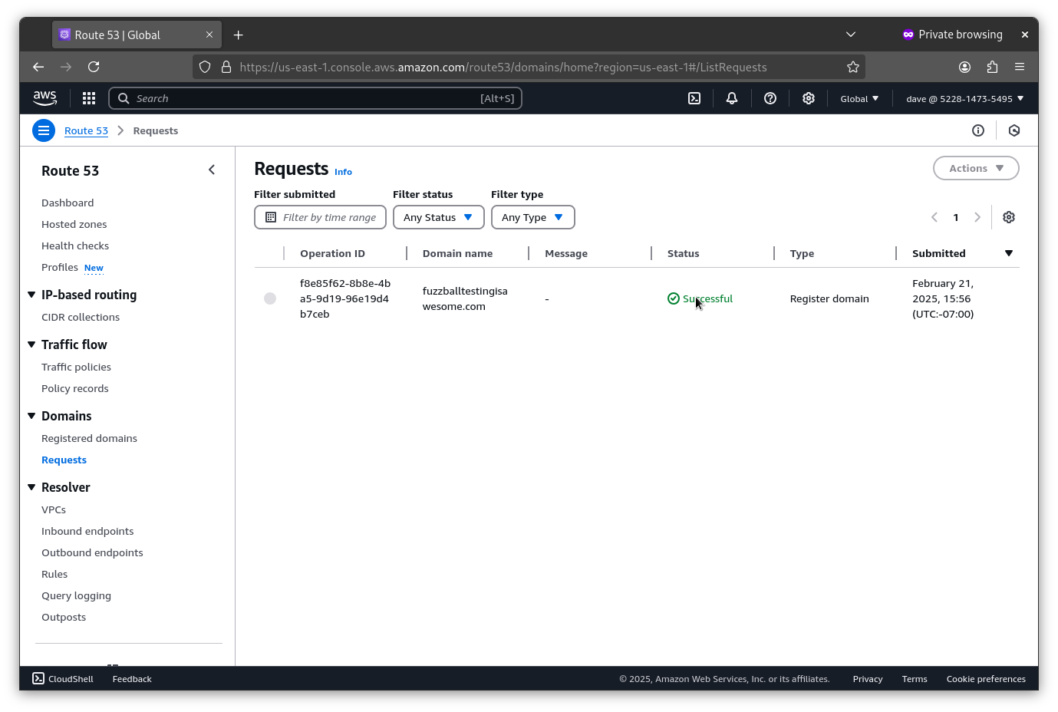The image size is (1058, 712).
Task: Open Outbound endpoints under Resolver
Action: coord(92,552)
